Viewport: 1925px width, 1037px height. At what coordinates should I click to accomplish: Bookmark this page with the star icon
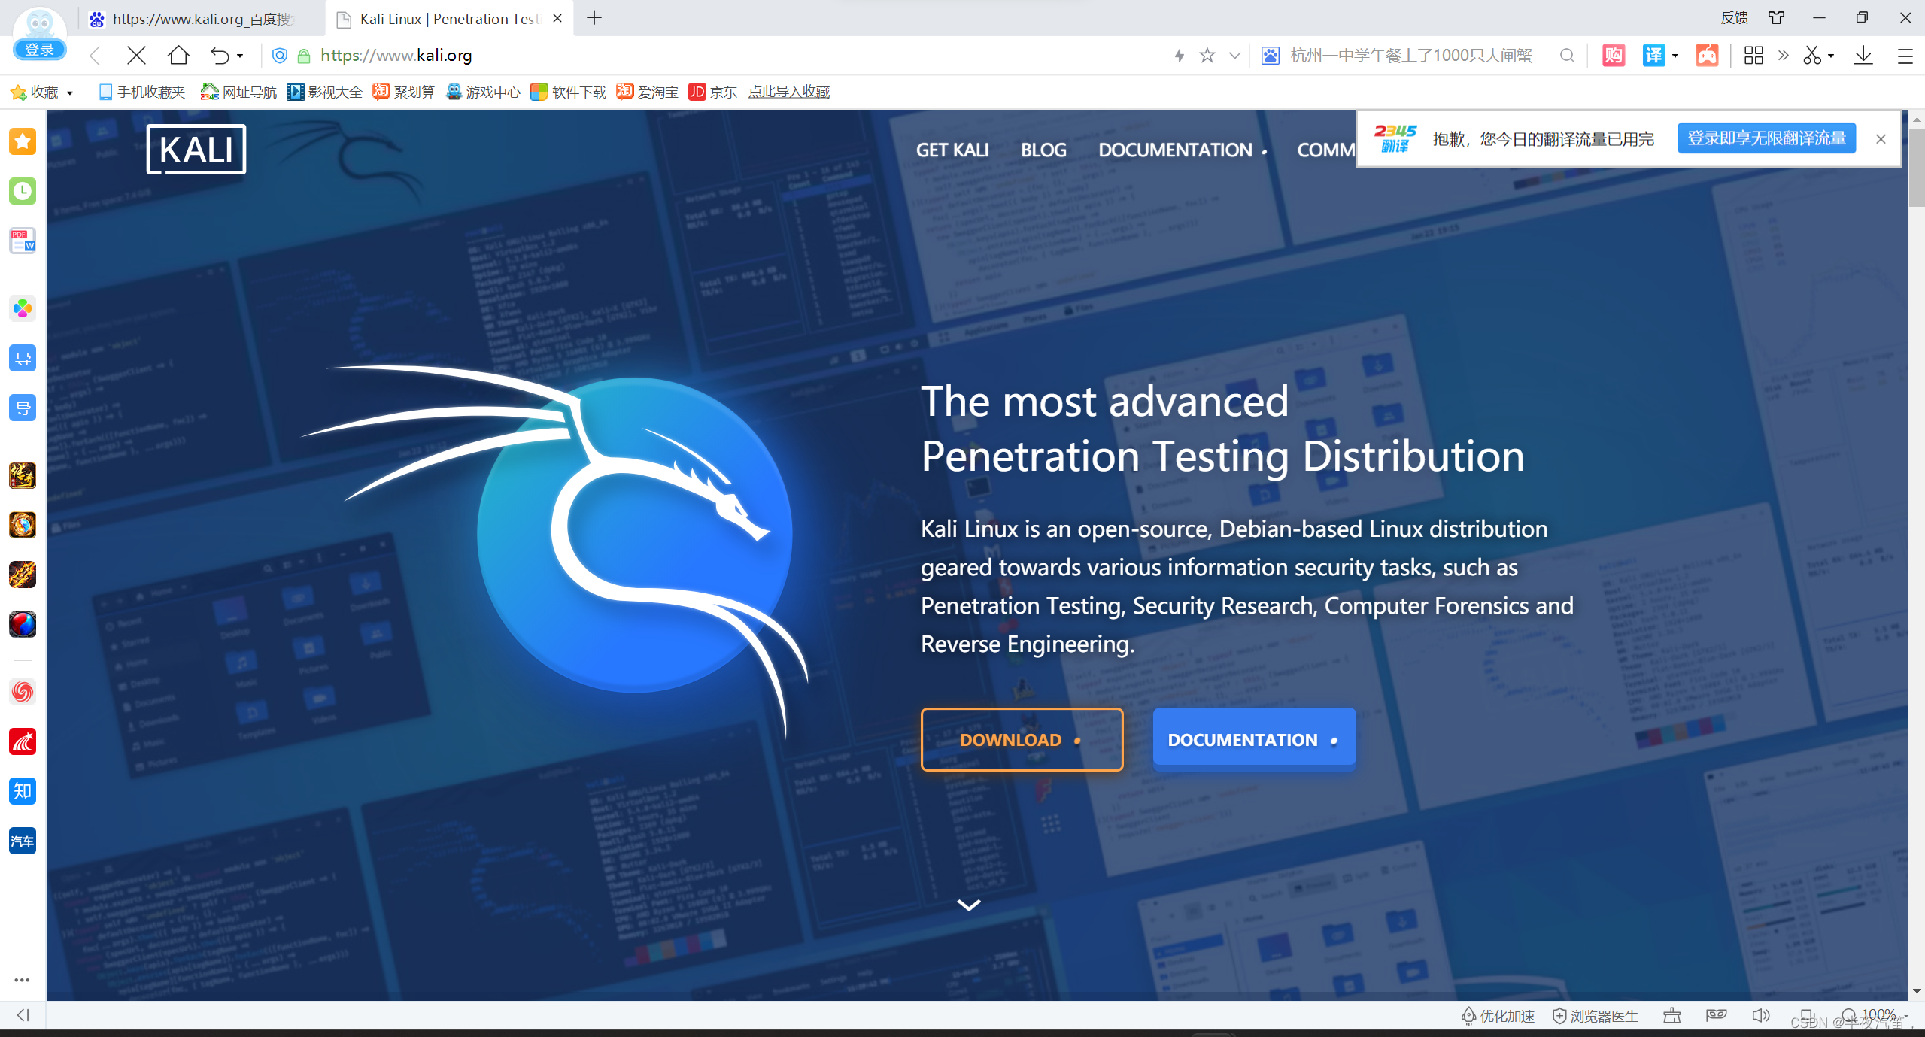coord(1207,55)
